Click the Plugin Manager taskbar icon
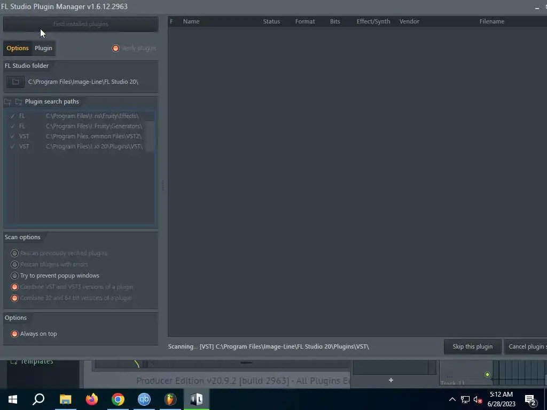The width and height of the screenshot is (547, 410). 197,399
